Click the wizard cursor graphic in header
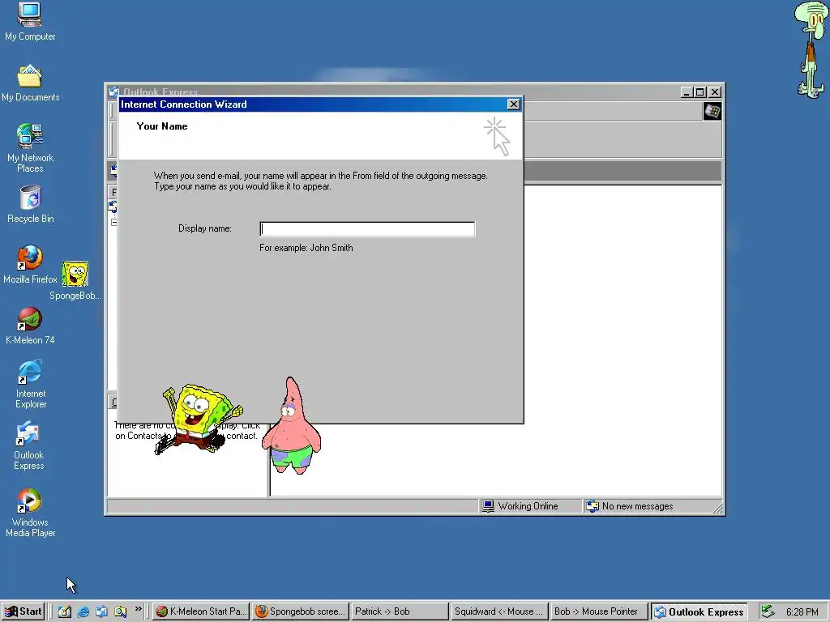 point(497,136)
